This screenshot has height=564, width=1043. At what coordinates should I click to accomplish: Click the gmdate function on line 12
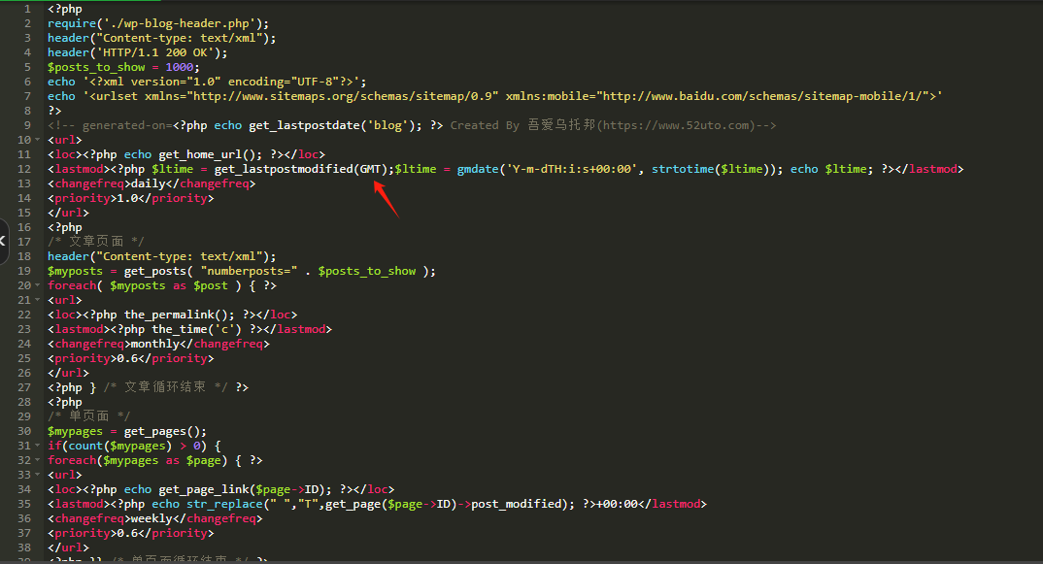pyautogui.click(x=478, y=169)
